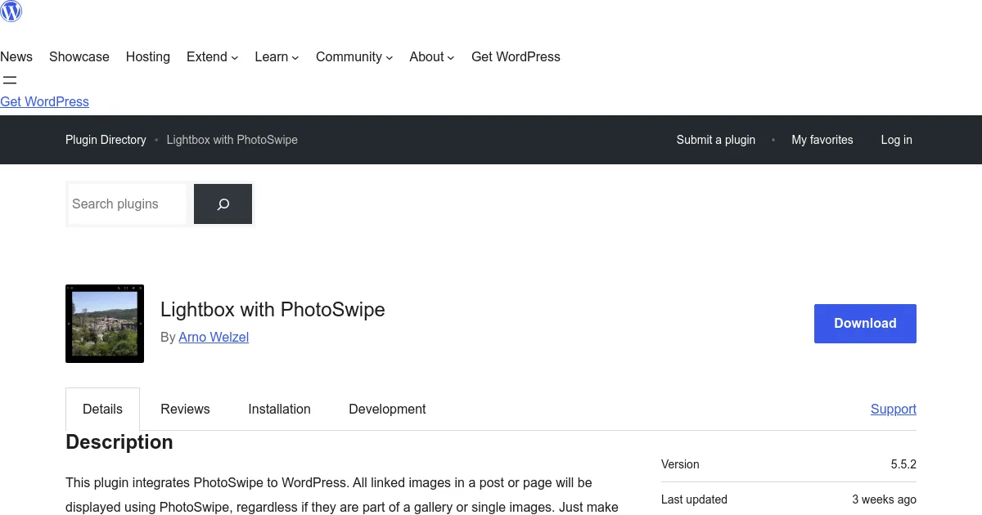Click the magnifier search button
The height and width of the screenshot is (515, 982).
pos(223,204)
